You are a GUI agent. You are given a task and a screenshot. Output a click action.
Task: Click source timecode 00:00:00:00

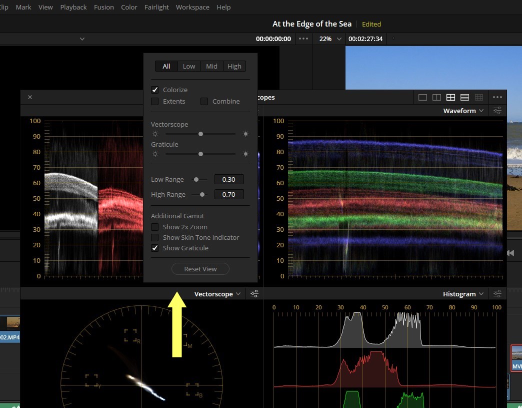click(x=273, y=39)
